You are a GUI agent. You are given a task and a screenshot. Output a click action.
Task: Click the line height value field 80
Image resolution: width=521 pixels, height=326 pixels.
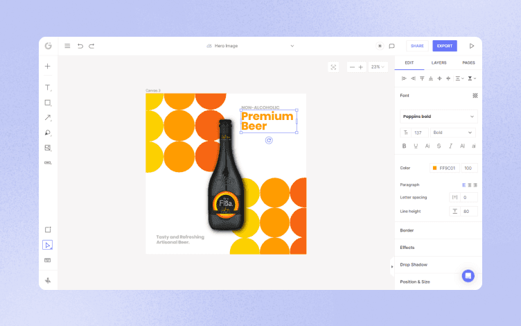pos(469,212)
